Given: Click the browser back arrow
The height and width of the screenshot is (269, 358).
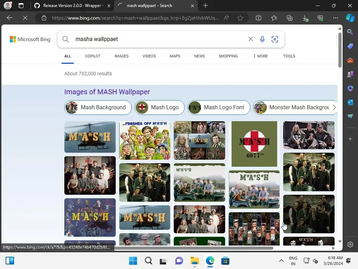Looking at the screenshot, I should point(9,18).
